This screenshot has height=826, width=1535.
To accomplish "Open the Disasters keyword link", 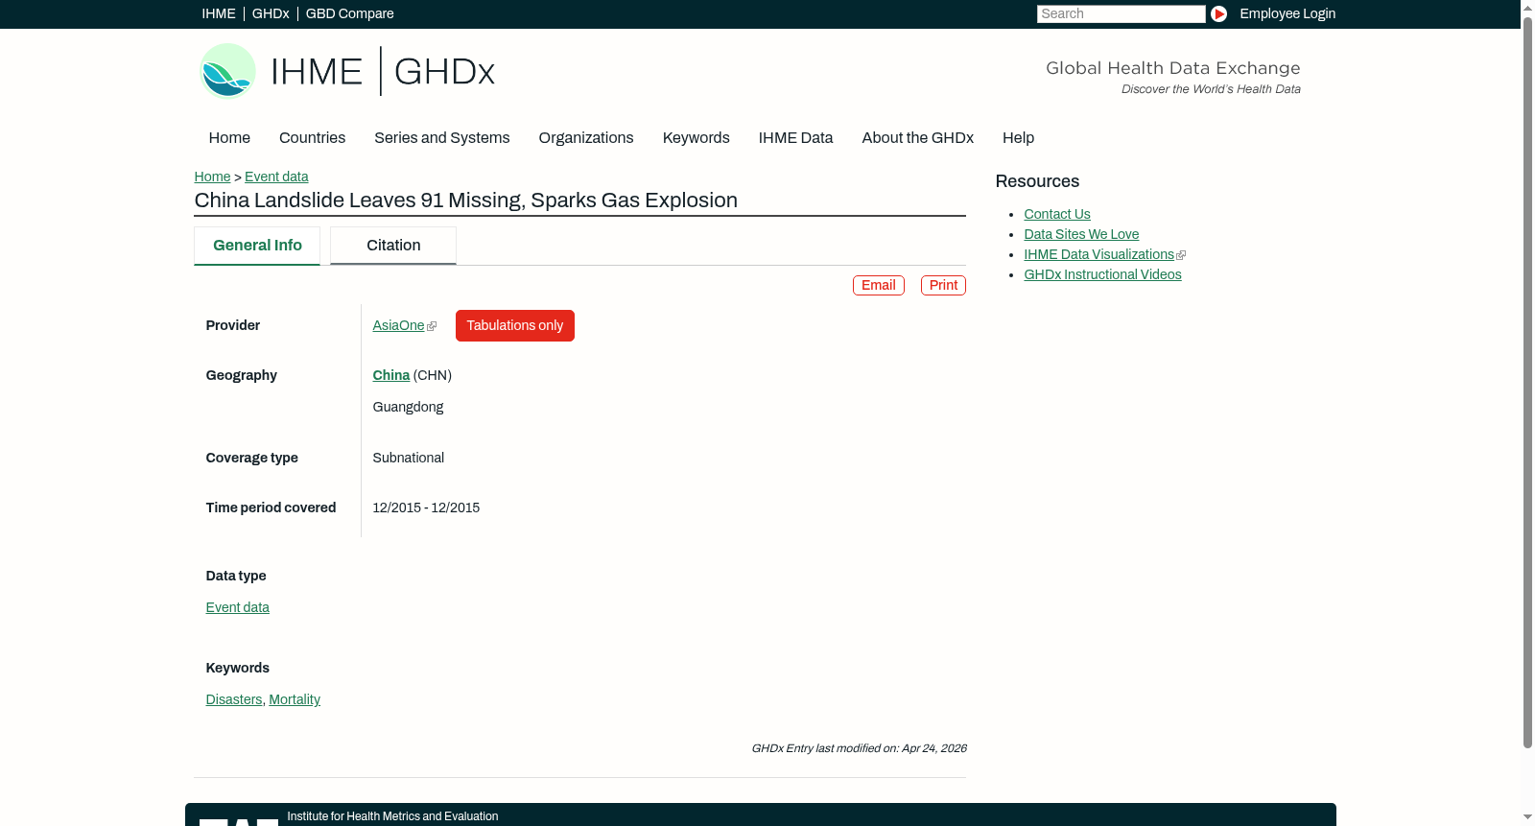I will click(x=233, y=699).
